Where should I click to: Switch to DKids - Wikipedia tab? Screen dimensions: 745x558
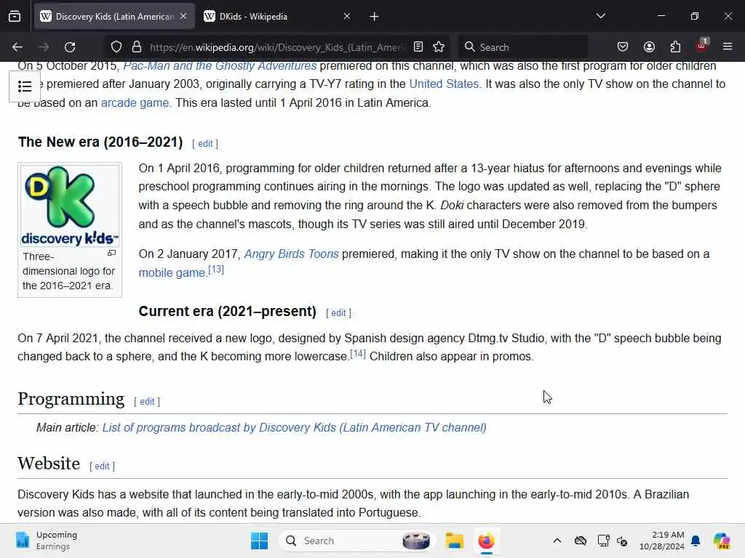click(x=277, y=17)
